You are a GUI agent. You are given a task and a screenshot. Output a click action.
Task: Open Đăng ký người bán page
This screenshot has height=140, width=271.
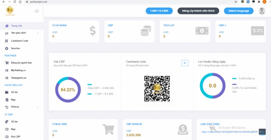(x=22, y=63)
